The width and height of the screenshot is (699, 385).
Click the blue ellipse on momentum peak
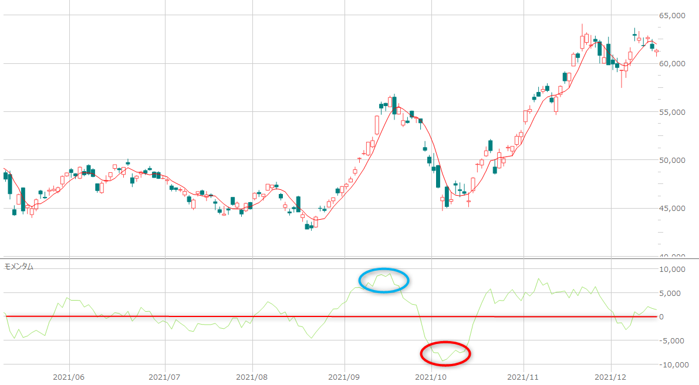[384, 280]
